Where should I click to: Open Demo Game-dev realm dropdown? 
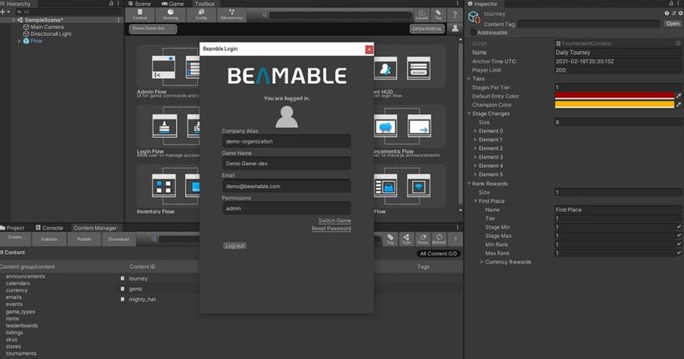pyautogui.click(x=153, y=28)
